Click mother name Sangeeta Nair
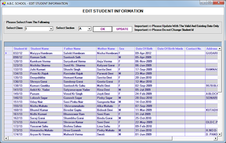 point(107,102)
